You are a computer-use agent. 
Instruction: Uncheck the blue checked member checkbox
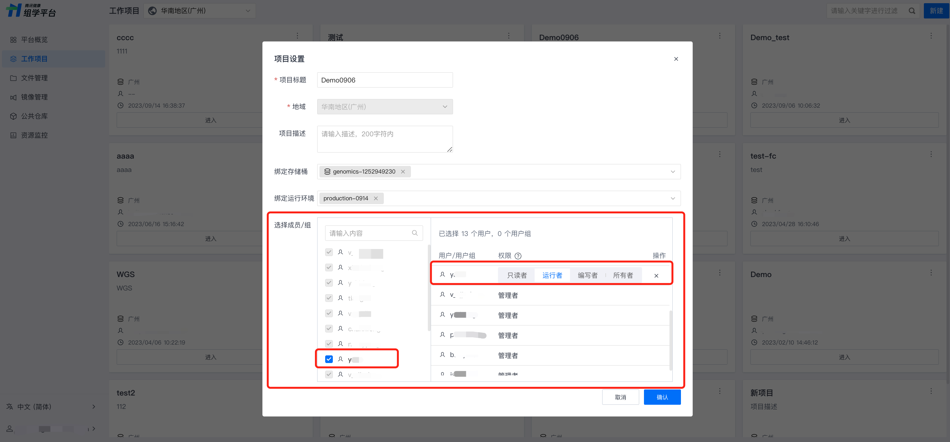pos(329,359)
